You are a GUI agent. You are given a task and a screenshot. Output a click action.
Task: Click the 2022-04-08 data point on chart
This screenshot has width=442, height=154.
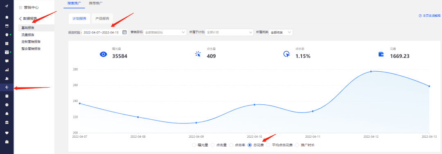138,117
